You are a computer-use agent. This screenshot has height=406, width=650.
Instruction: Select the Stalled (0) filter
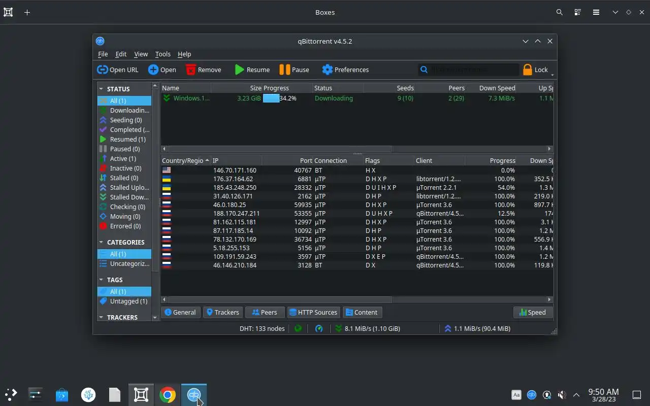click(124, 178)
